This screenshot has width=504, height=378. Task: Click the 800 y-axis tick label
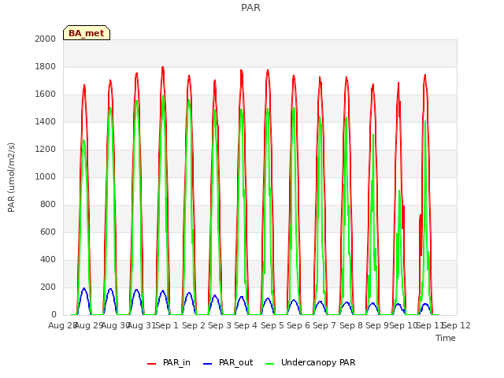click(48, 205)
